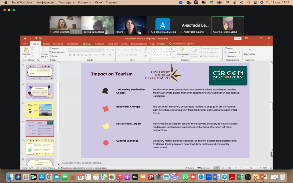The image size is (293, 183).
Task: Toggle the Comments (Примечания) pane
Action: click(204, 168)
